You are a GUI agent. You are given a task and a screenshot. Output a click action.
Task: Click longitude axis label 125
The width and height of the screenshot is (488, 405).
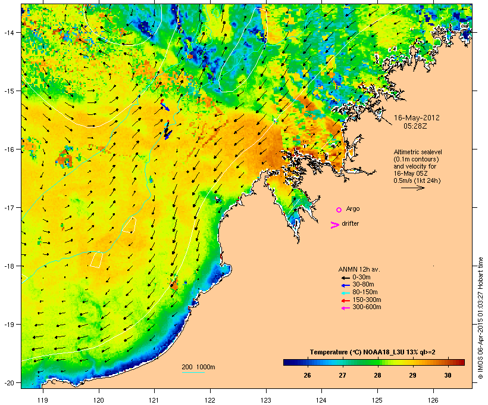coord(377,400)
